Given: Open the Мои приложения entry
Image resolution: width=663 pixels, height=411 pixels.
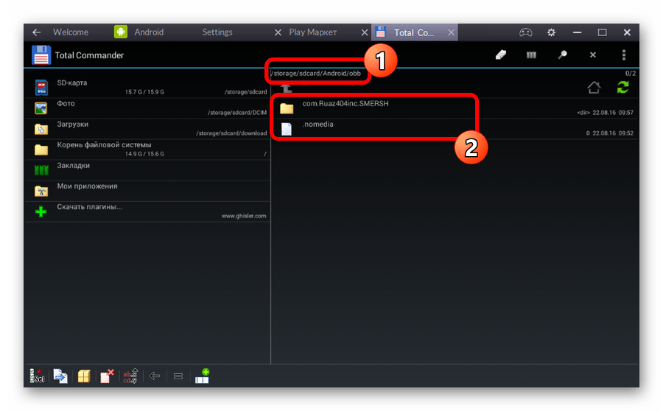Looking at the screenshot, I should click(147, 191).
